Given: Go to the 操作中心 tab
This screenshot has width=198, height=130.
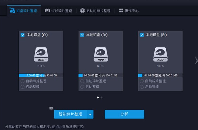Looking at the screenshot, I should [x=129, y=11].
